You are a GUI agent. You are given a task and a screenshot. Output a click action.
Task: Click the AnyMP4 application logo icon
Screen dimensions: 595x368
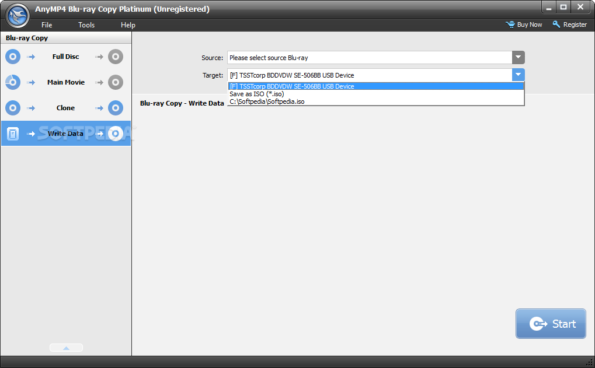pyautogui.click(x=18, y=16)
